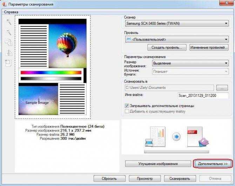Expand the Профиль dropdown list

tap(177, 40)
